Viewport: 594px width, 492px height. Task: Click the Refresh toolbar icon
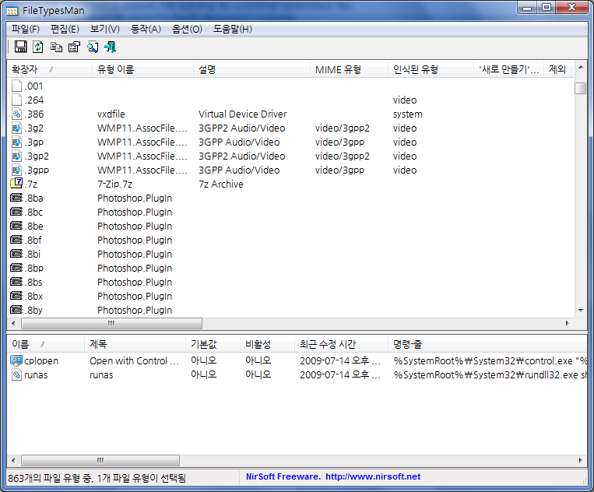coord(38,47)
